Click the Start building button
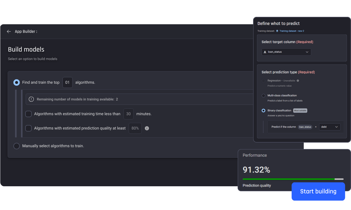Viewport: 351px width, 210px height. 318,191
